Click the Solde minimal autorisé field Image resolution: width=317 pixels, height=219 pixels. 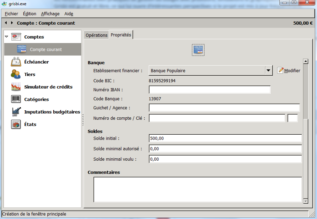click(225, 149)
